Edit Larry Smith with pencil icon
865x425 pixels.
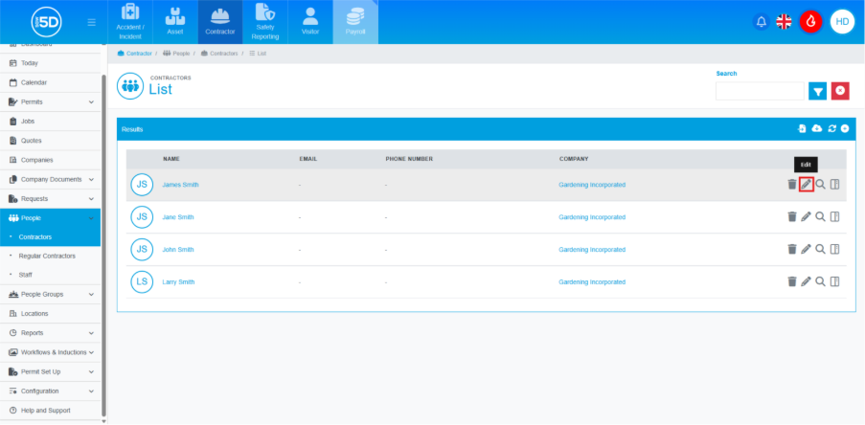click(x=806, y=281)
